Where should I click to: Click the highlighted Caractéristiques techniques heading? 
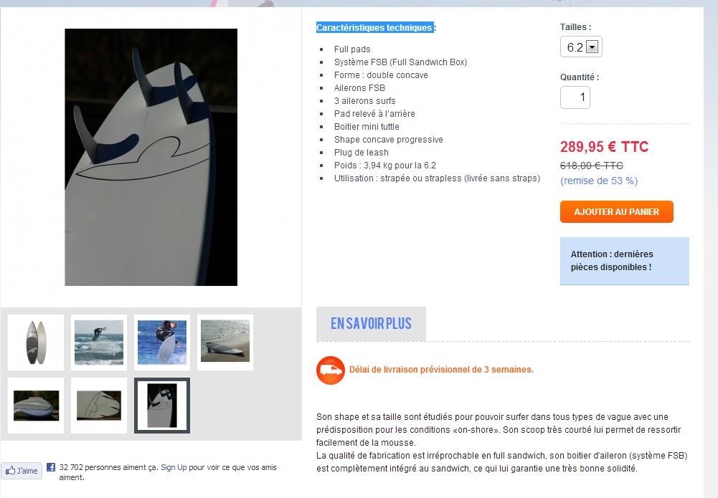coord(374,28)
